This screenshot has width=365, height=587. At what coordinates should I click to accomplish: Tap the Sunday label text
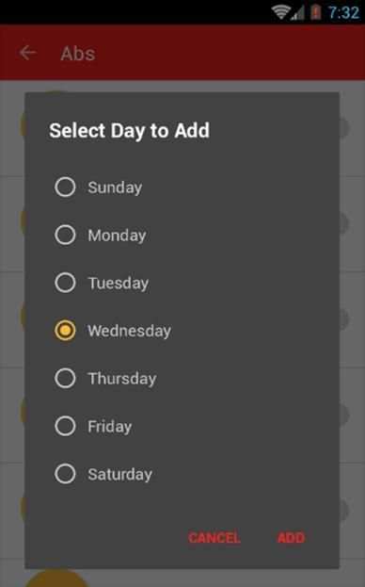[115, 188]
